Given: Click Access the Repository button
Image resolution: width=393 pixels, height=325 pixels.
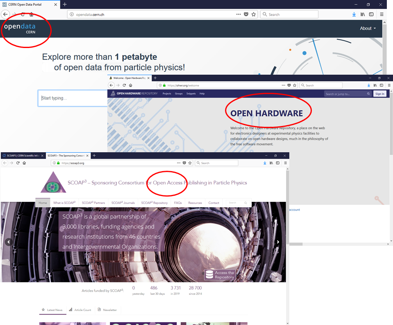Looking at the screenshot, I should [220, 275].
